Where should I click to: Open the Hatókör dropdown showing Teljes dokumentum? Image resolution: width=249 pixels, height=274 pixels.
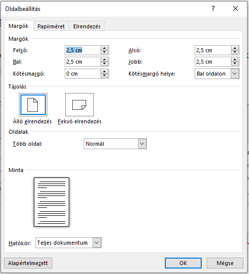click(x=68, y=243)
